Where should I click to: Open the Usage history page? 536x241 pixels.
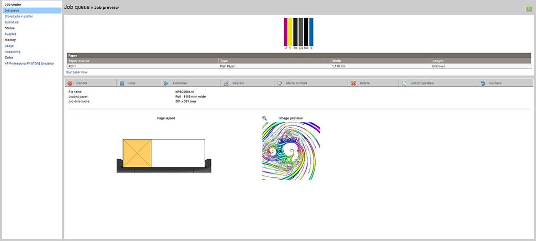tap(9, 46)
